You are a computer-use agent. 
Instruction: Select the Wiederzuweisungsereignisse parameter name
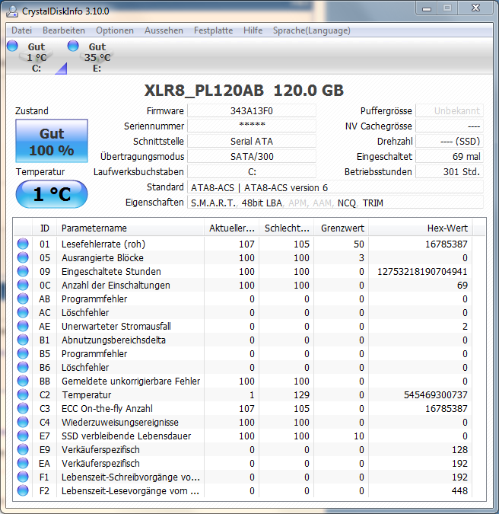[x=120, y=423]
